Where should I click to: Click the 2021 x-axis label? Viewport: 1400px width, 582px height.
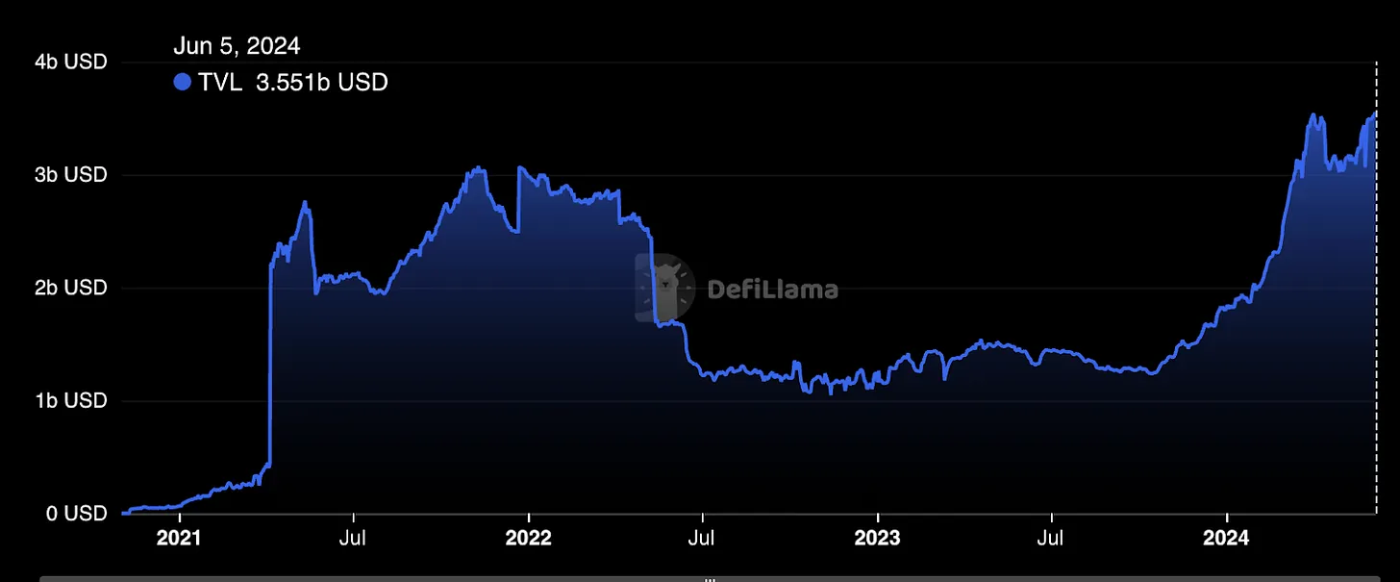pos(179,538)
